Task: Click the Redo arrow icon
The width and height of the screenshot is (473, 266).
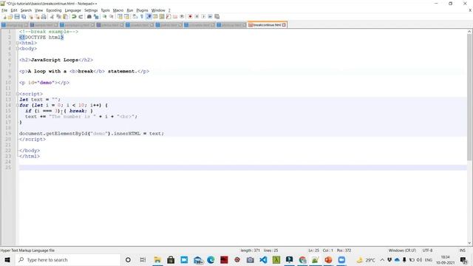Action: coord(81,16)
